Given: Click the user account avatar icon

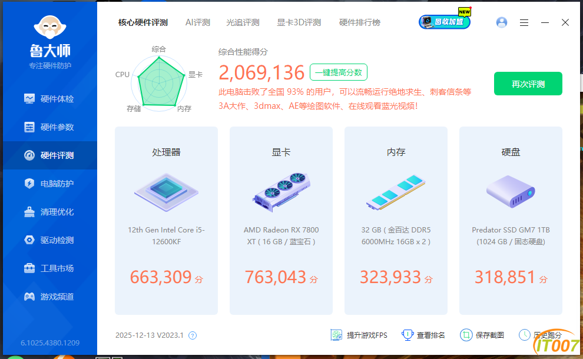Looking at the screenshot, I should [502, 22].
